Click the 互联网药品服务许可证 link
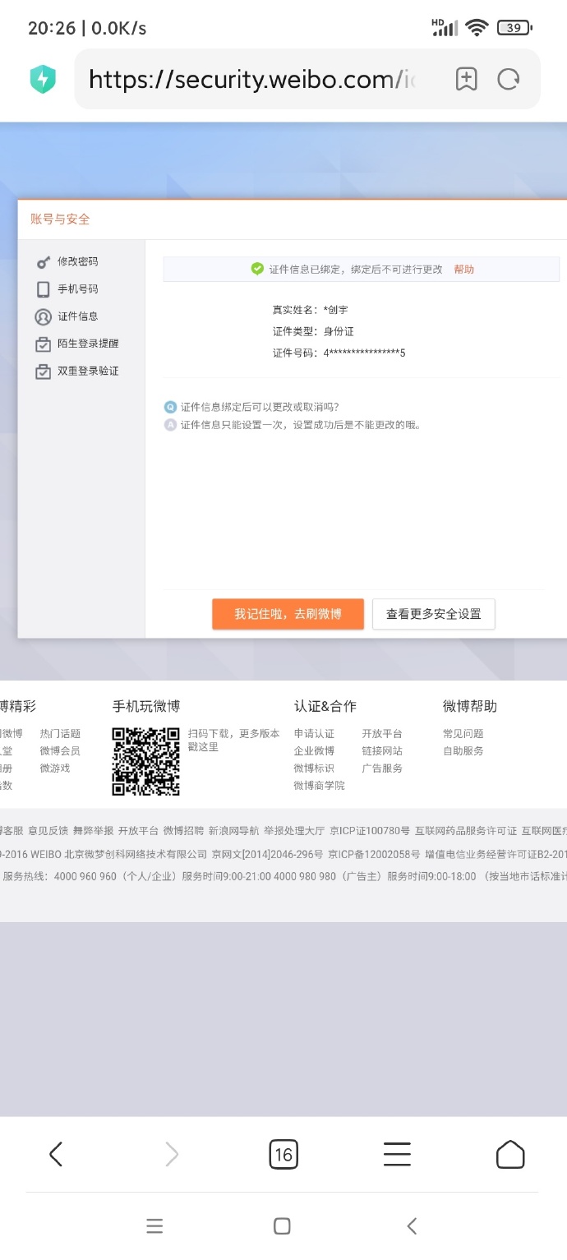Viewport: 567px width, 1260px height. (466, 831)
